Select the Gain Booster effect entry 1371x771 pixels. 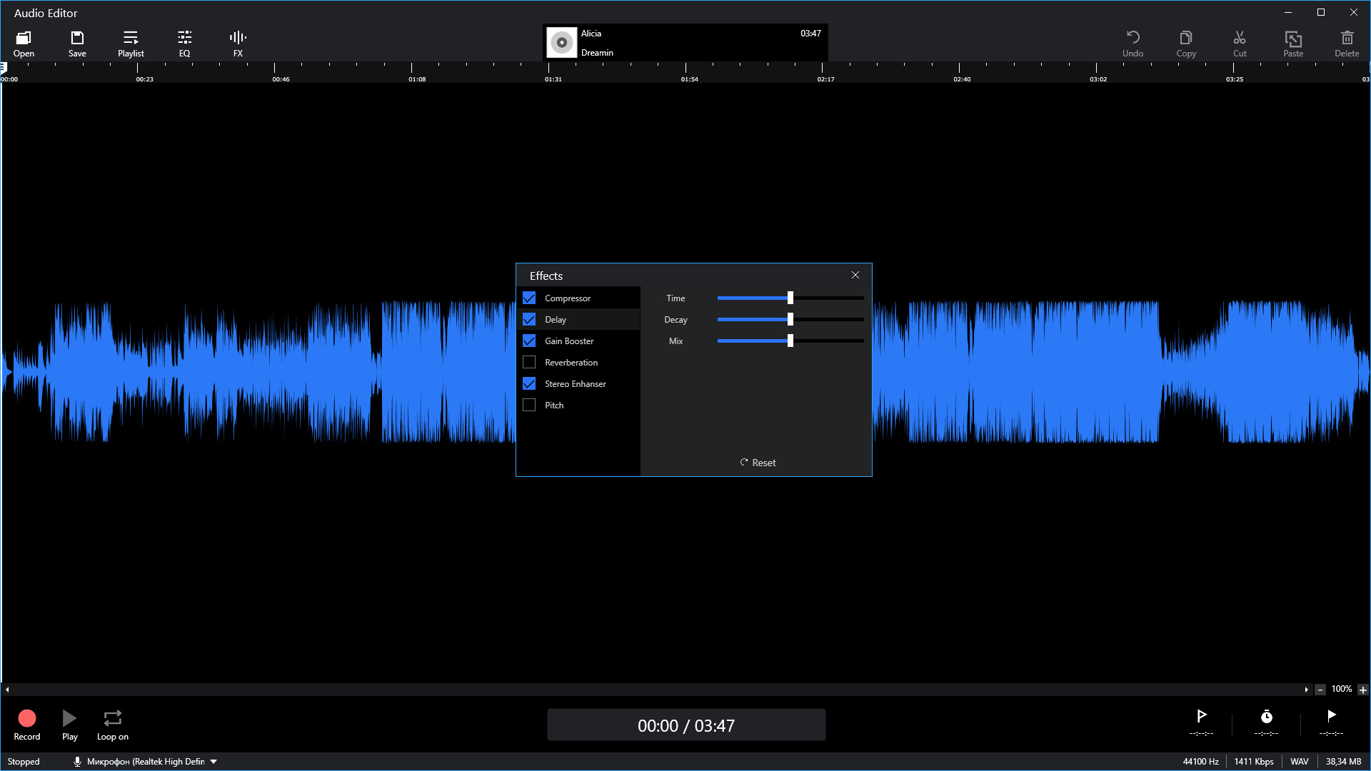(569, 341)
